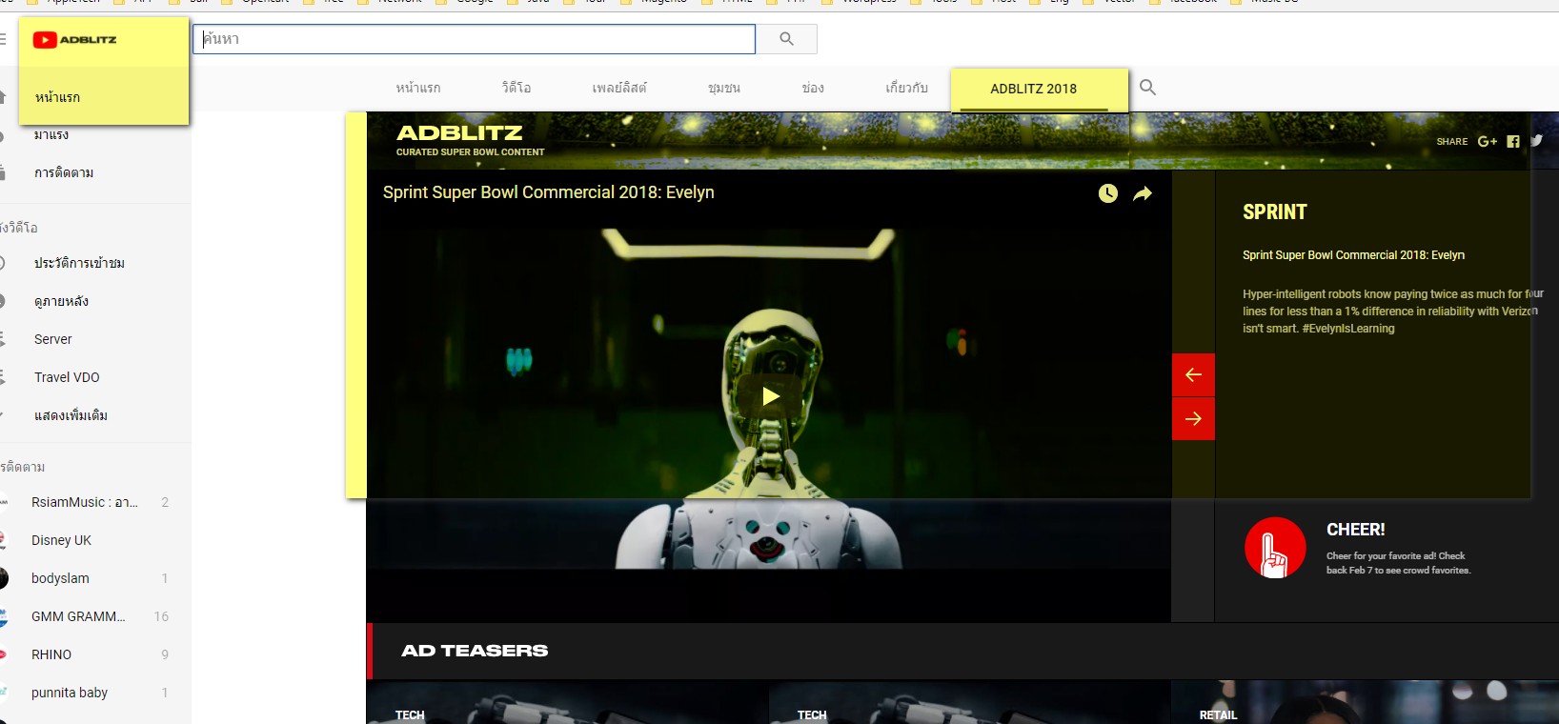The image size is (1559, 724).
Task: Click the SPRINT brand heading
Action: pos(1275,212)
